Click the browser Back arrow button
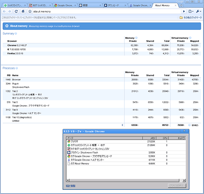The height and width of the screenshot is (194, 204). pos(4,11)
